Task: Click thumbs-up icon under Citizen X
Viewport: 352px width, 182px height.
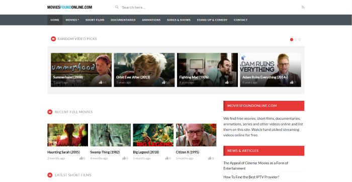Action: (x=210, y=158)
